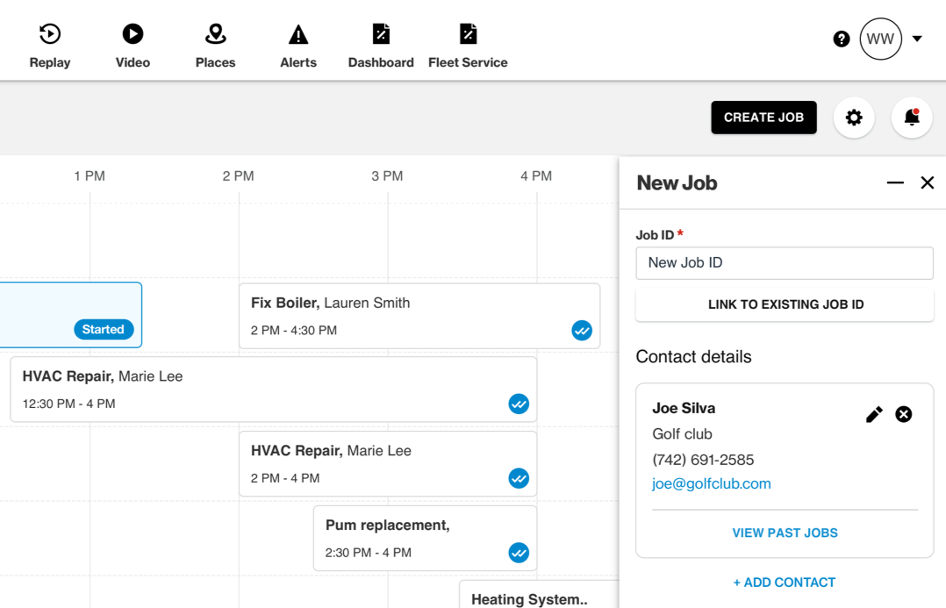This screenshot has width=946, height=608.
Task: Open the Alerts warning triangle icon
Action: coord(298,33)
